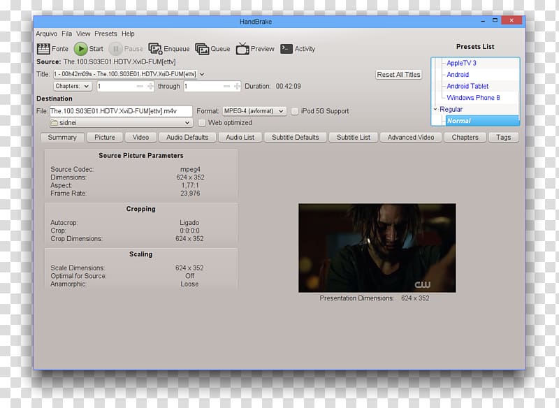Click the Reset All Titles button
559x408 pixels.
(x=398, y=75)
